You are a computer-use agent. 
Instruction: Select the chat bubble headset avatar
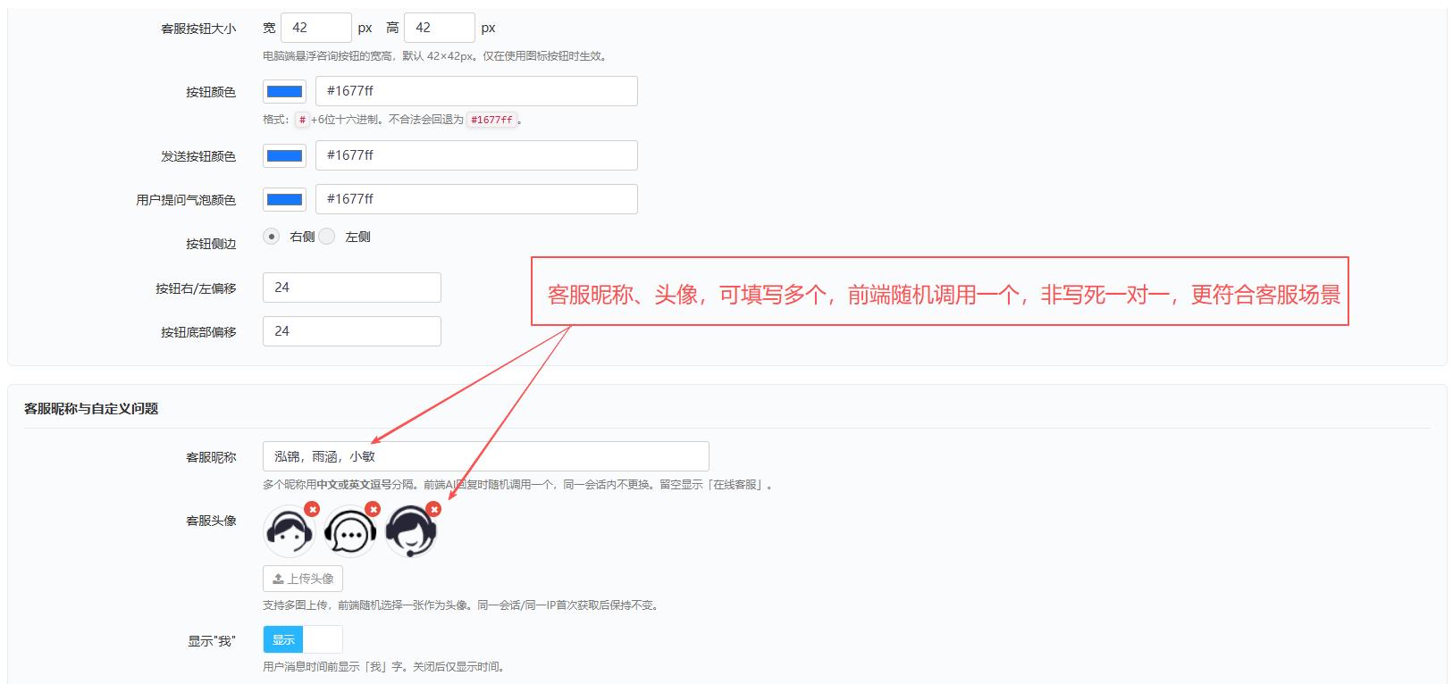click(349, 532)
